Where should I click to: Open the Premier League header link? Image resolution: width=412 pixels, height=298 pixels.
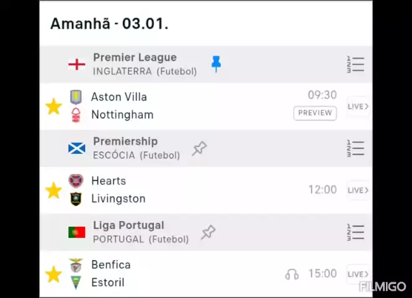pos(135,58)
